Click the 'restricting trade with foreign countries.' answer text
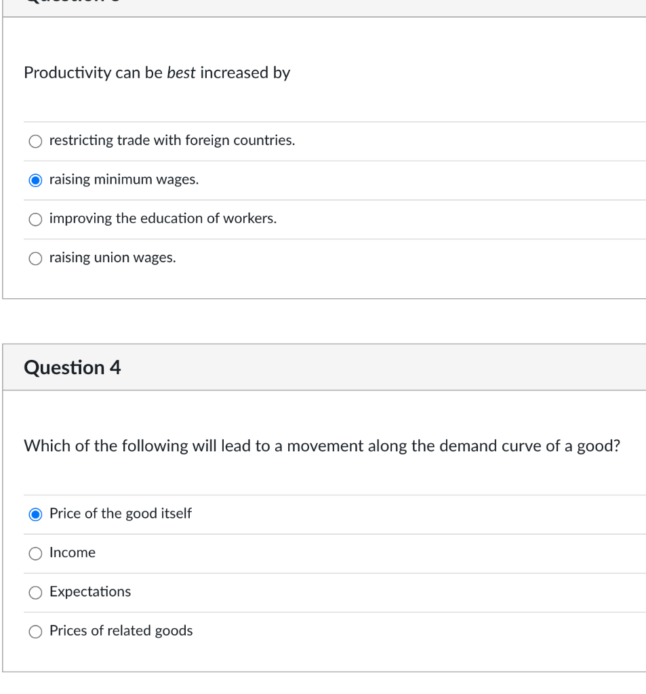Viewport: 646px width, 694px height. tap(172, 141)
